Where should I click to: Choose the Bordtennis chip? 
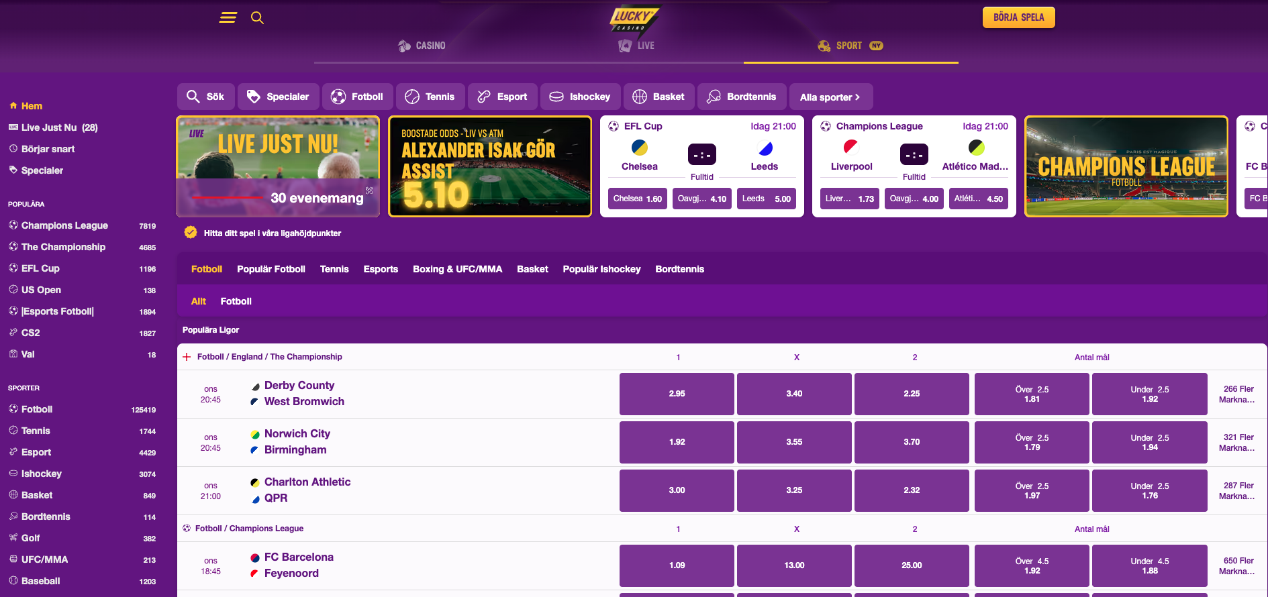[x=742, y=97]
